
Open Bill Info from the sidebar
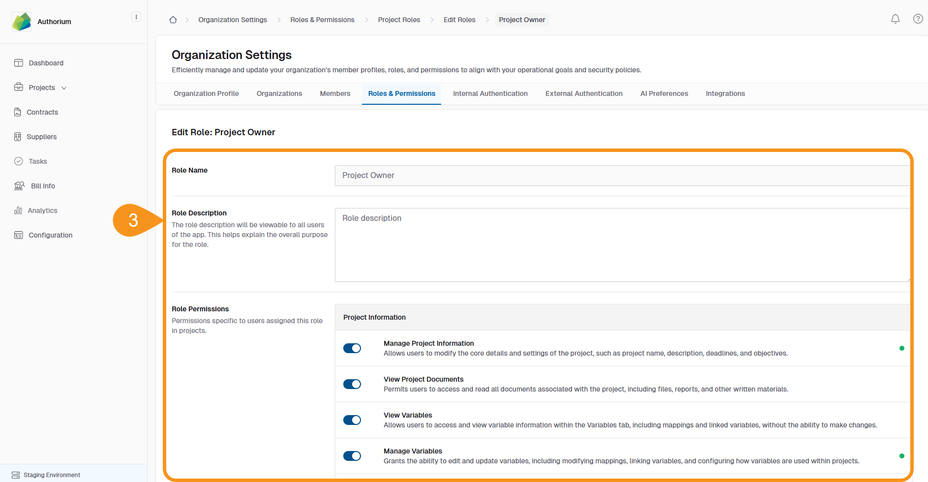click(x=43, y=186)
